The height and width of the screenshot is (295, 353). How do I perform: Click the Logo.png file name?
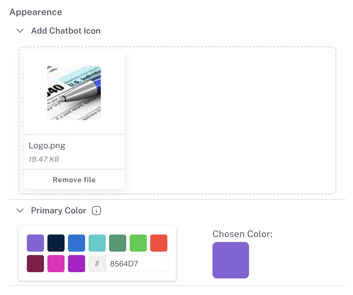(x=47, y=146)
